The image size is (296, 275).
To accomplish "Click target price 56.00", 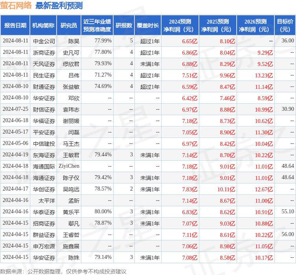I will click(x=288, y=235).
